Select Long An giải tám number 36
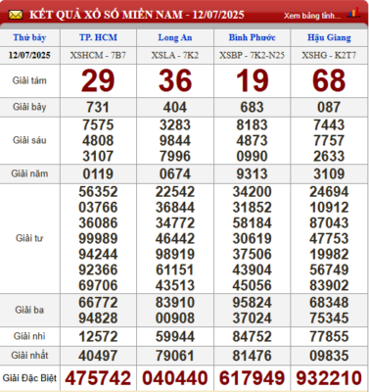Viewport: 369px width, 392px height. click(x=175, y=80)
